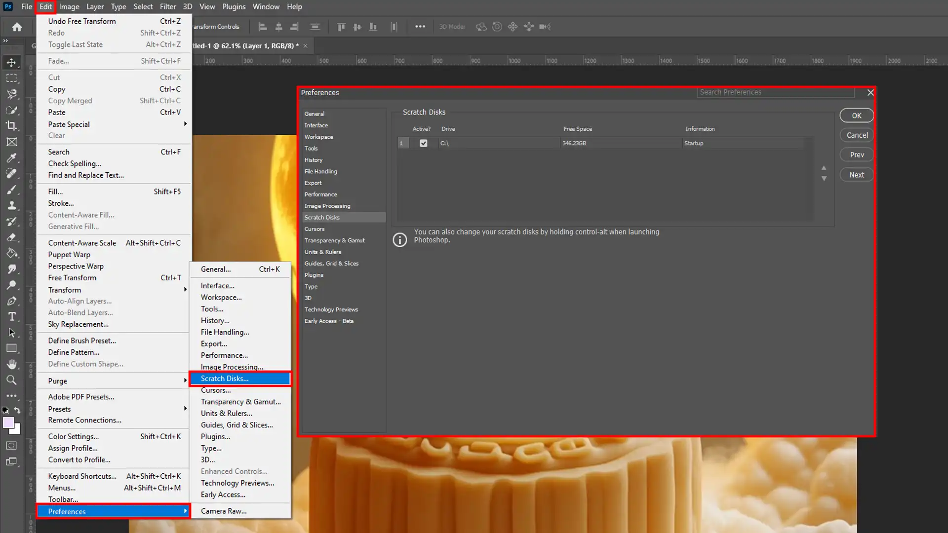Select the Lasso tool
948x533 pixels.
coord(11,94)
